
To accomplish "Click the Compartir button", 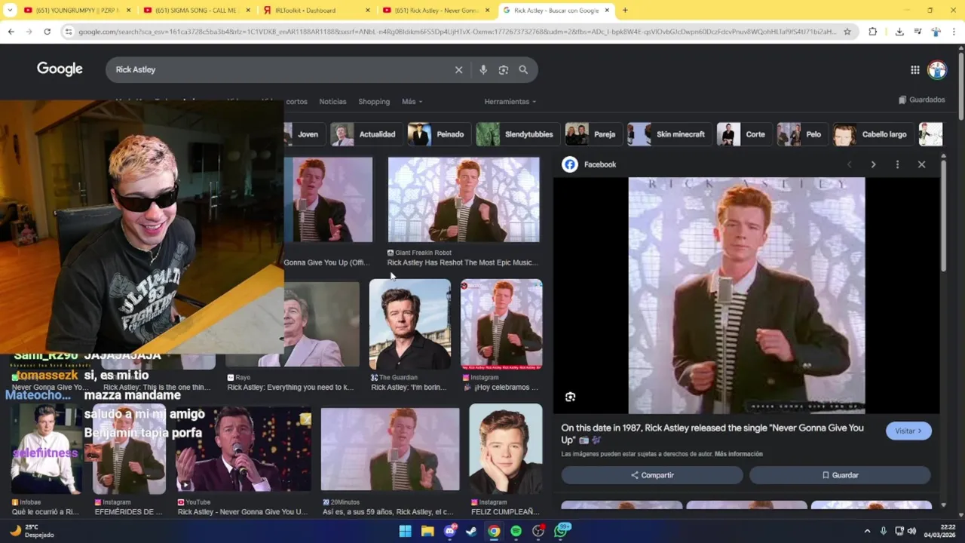I will 652,475.
